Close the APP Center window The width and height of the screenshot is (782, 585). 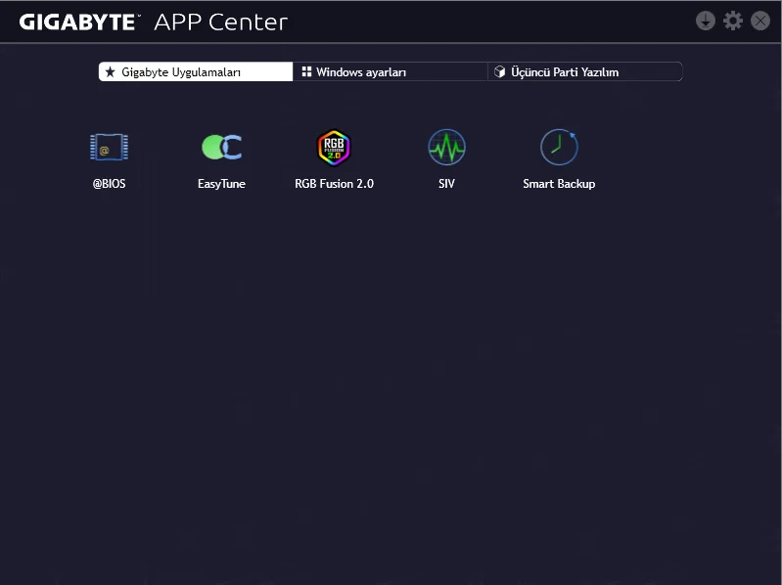click(x=760, y=21)
